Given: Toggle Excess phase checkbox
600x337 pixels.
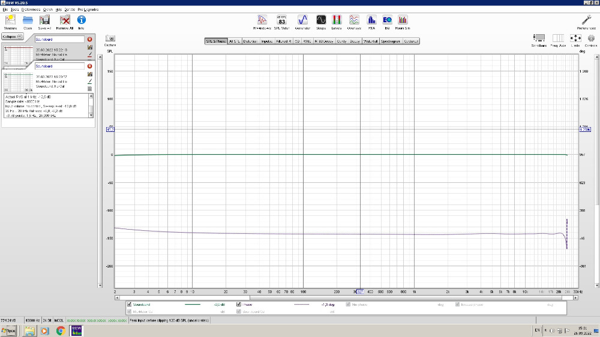Looking at the screenshot, I should pyautogui.click(x=458, y=305).
